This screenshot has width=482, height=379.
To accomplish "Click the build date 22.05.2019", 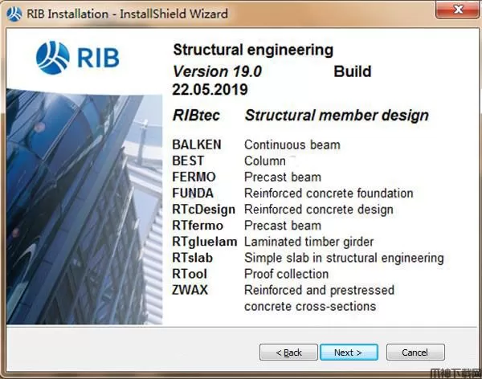I will tap(210, 90).
